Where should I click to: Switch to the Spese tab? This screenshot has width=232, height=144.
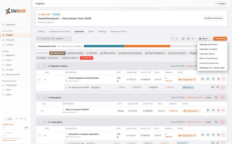tap(91, 32)
